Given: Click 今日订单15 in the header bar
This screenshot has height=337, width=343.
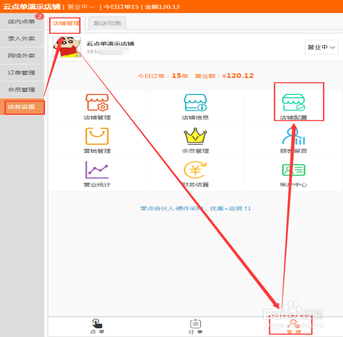Looking at the screenshot, I should (x=121, y=7).
